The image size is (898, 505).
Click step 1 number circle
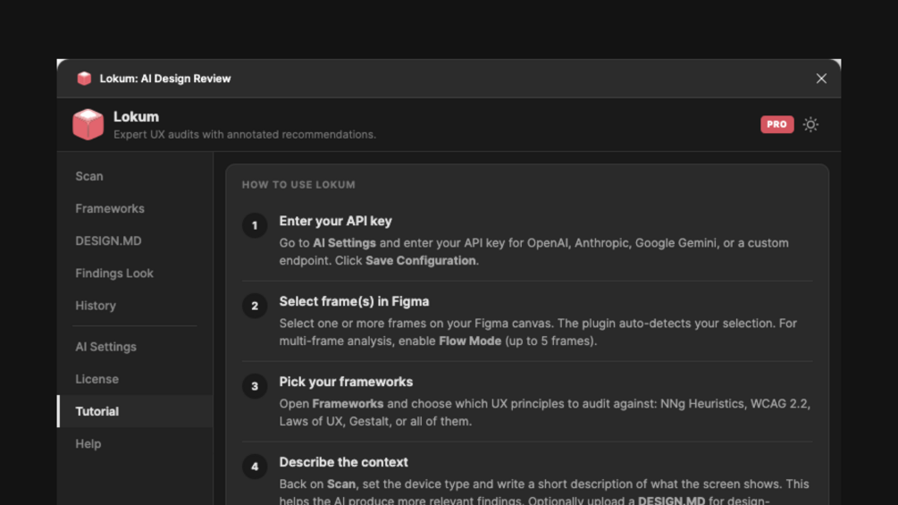pyautogui.click(x=255, y=225)
